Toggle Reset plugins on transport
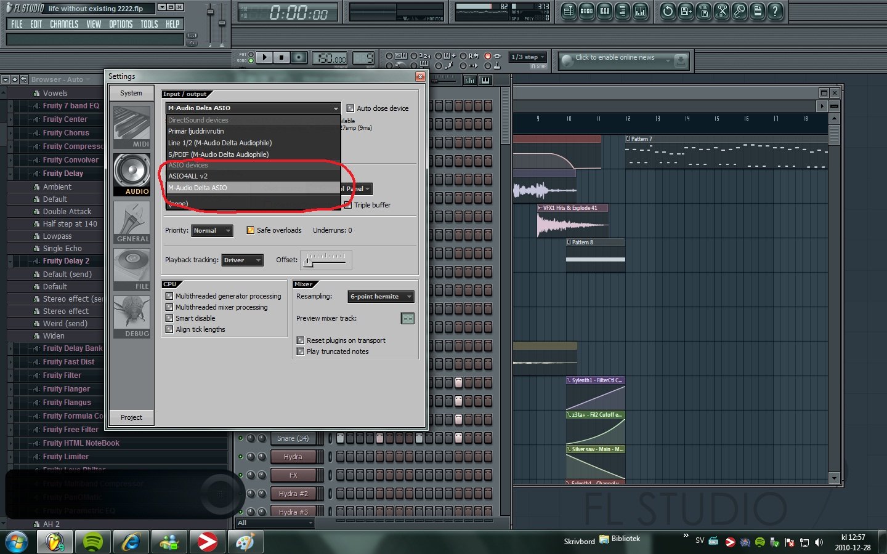 pyautogui.click(x=301, y=340)
